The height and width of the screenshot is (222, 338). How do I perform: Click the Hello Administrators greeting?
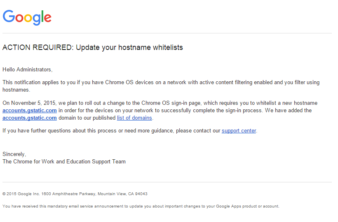tap(27, 69)
